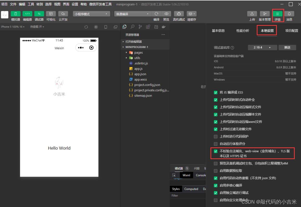Screen dimensions: 301x207
Task: Open Version Management (版本管理)
Action: pyautogui.click(x=265, y=14)
